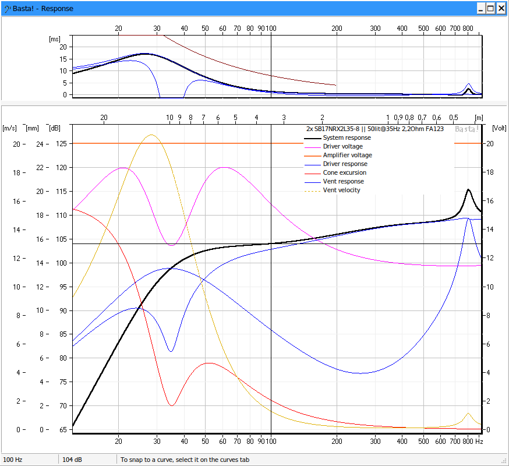
Task: Click the [Volt] axis unit label
Action: (x=499, y=128)
